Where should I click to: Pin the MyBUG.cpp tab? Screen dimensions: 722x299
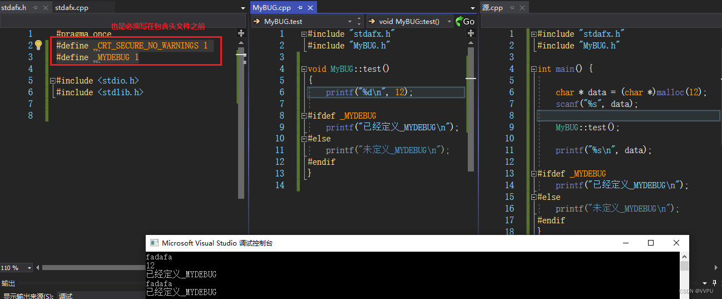pos(300,8)
